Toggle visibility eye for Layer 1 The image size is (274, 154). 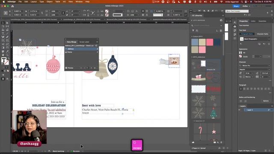(x=239, y=110)
